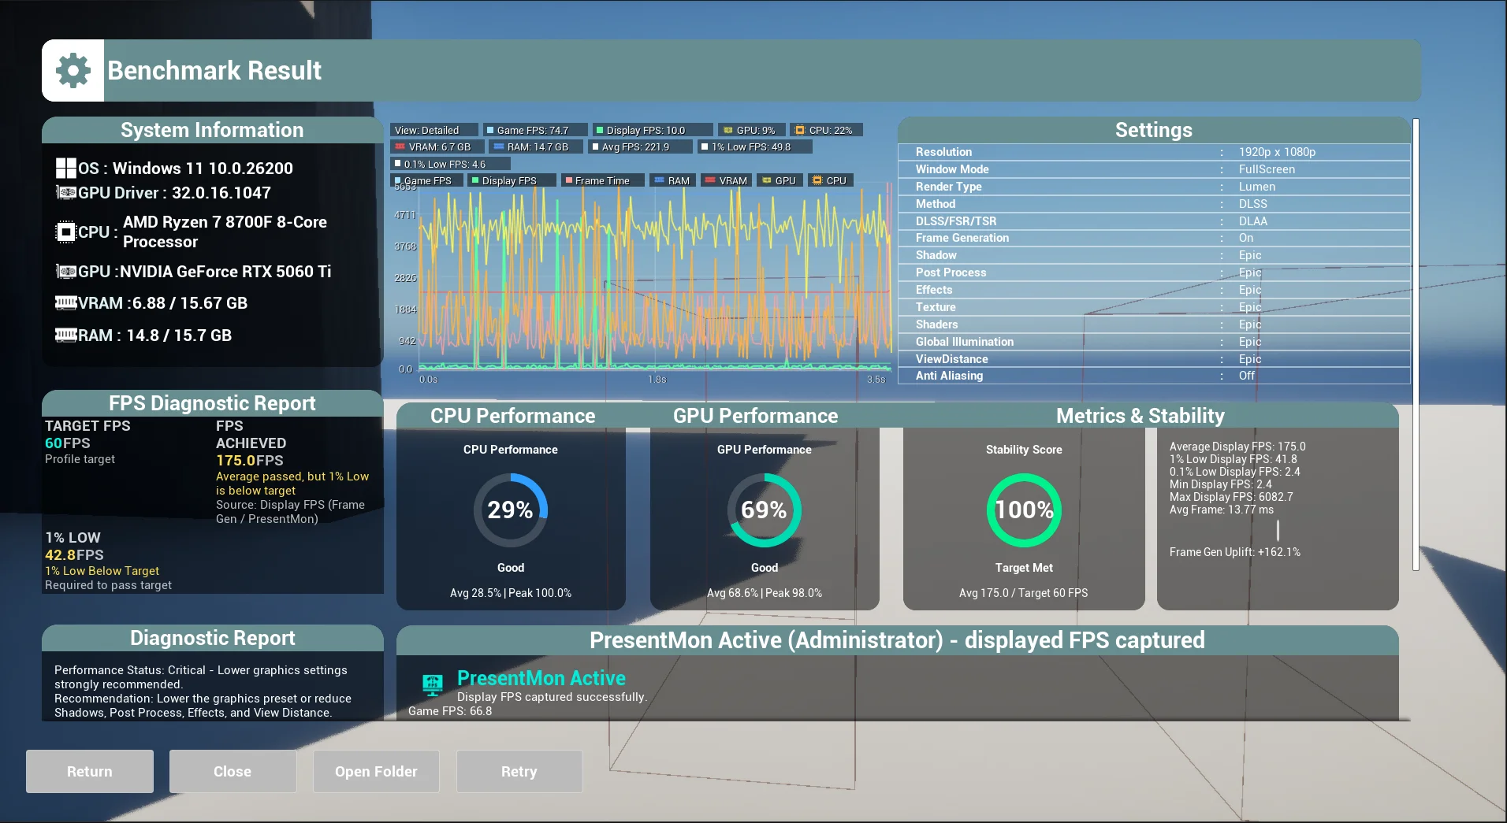Click the scrollbar beside the Settings panel
1507x823 pixels.
click(1416, 344)
